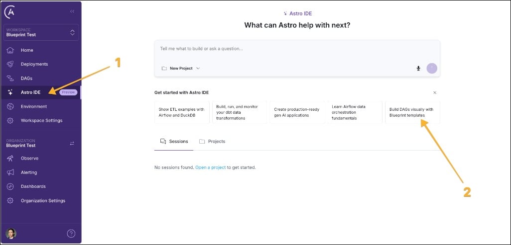Switch to the Sessions tab
This screenshot has height=245, width=511.
click(x=174, y=142)
